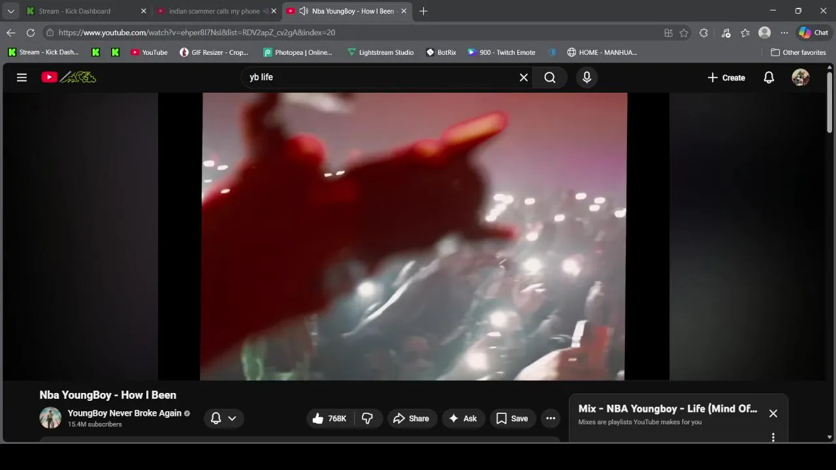836x470 pixels.
Task: Open the Other favorites folder
Action: [798, 52]
